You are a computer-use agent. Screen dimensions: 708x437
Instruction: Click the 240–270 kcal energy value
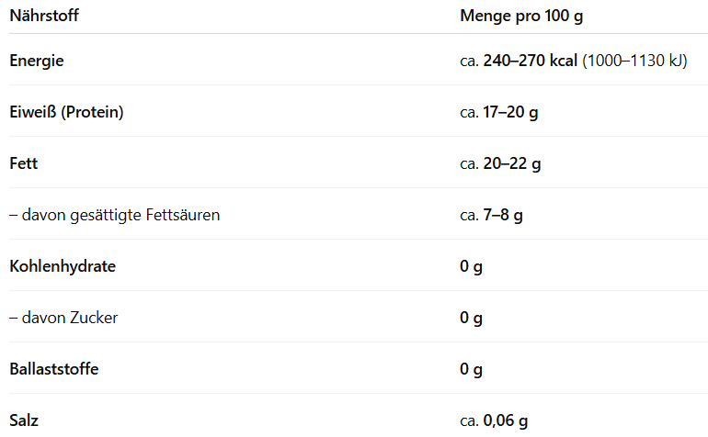click(531, 61)
